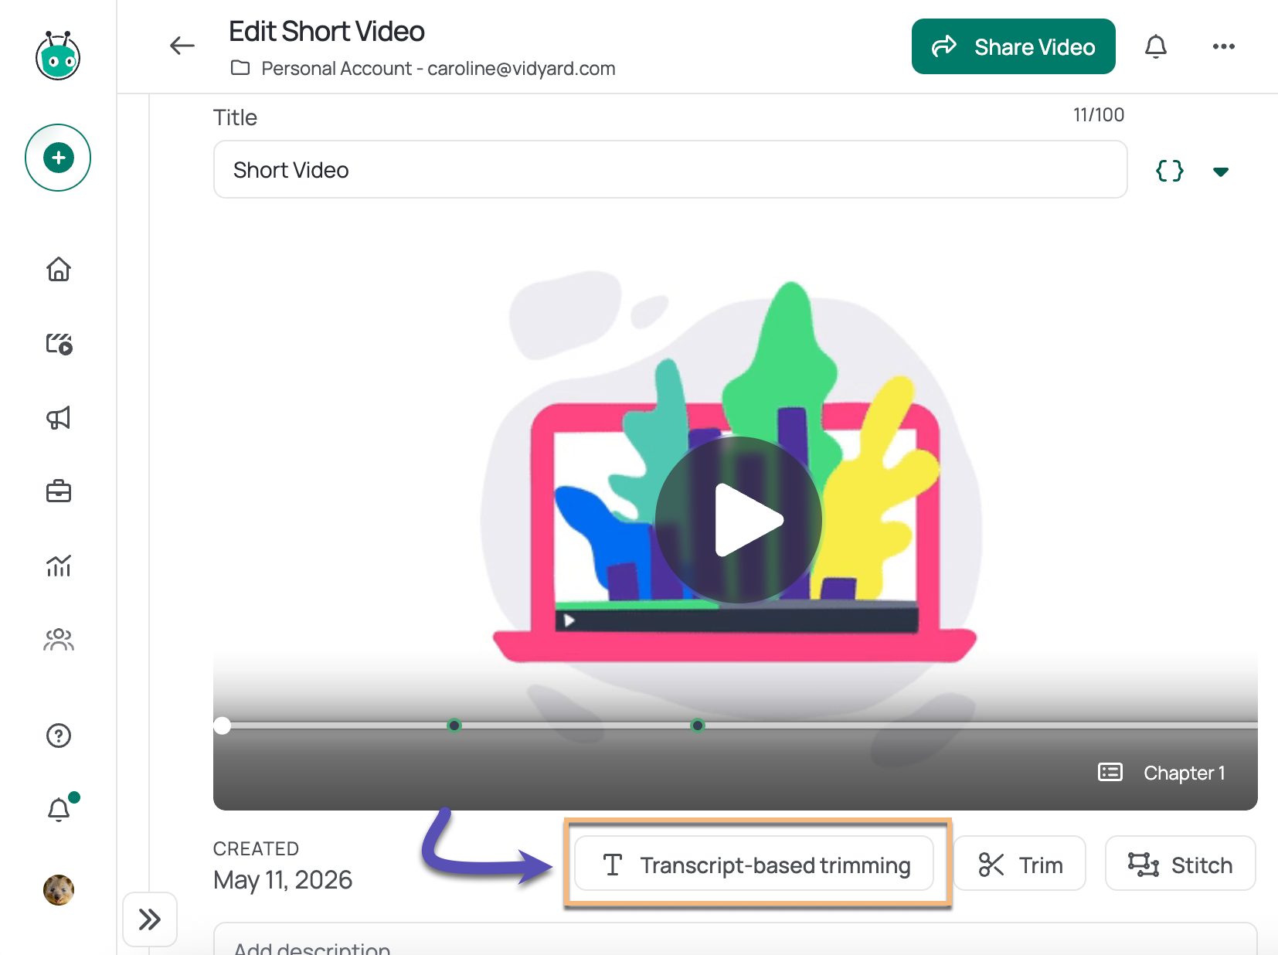Go back using the left arrow
The width and height of the screenshot is (1278, 955).
(182, 46)
